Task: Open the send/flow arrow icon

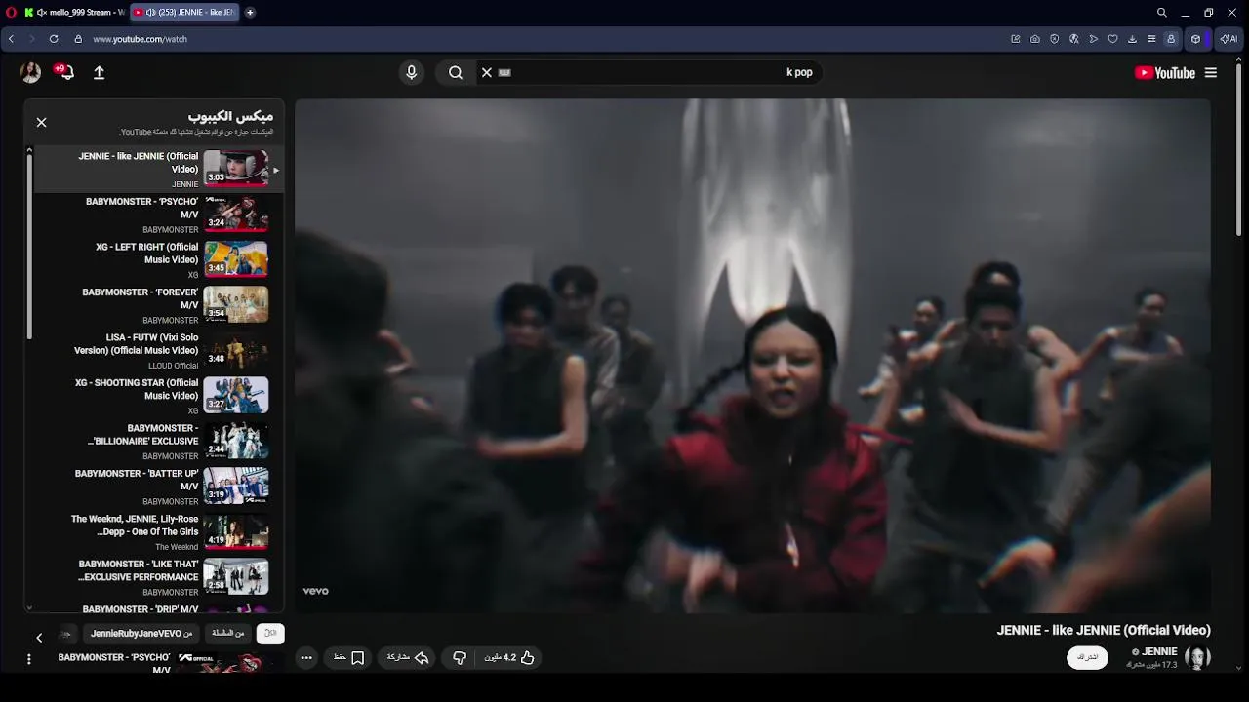Action: 1094,39
